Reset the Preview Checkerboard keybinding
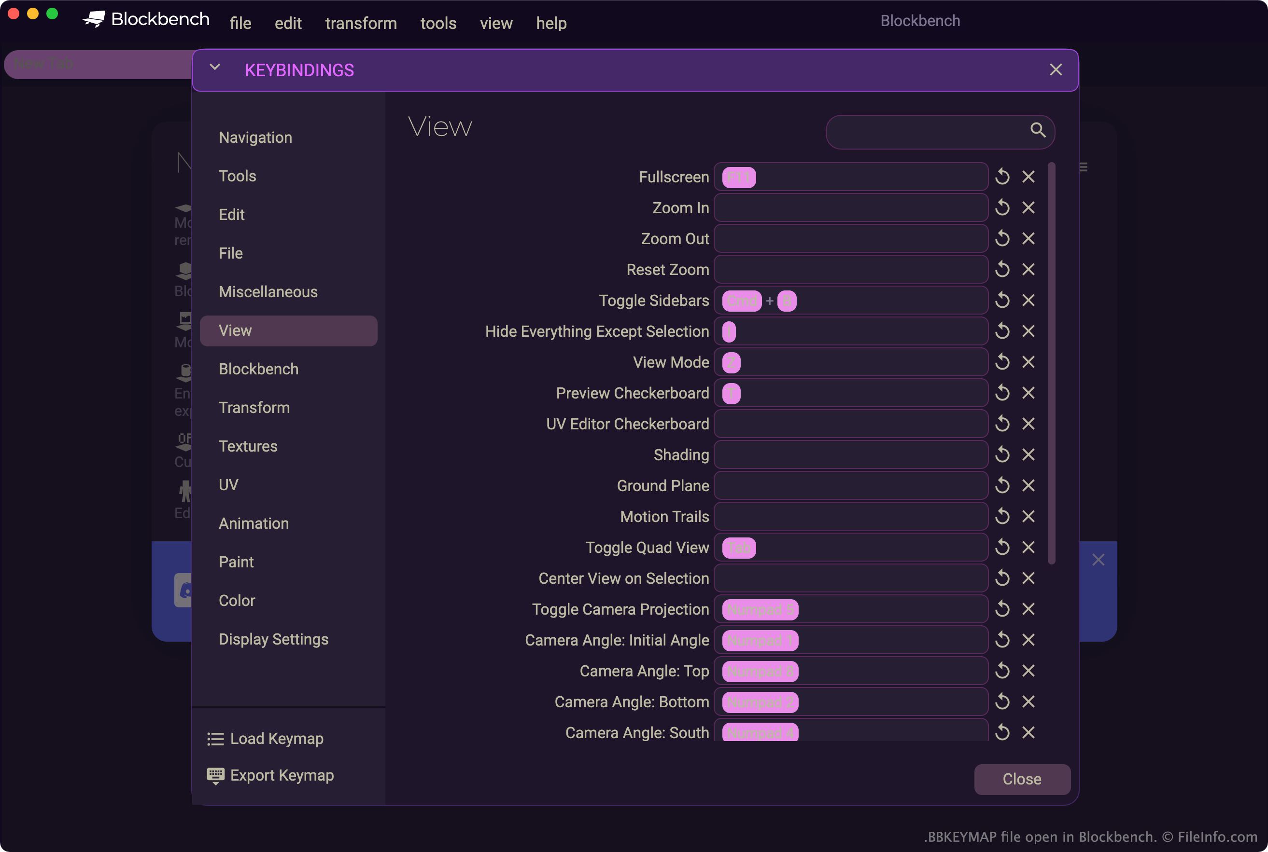Viewport: 1268px width, 852px height. [x=1002, y=393]
